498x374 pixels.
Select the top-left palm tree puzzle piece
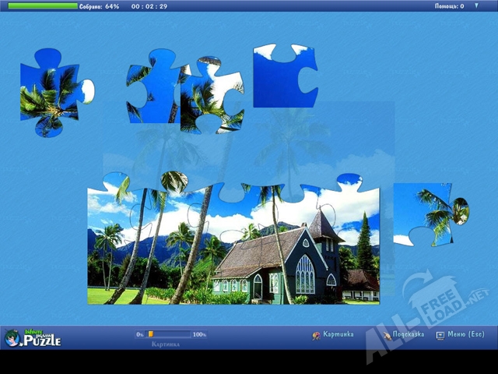click(53, 92)
